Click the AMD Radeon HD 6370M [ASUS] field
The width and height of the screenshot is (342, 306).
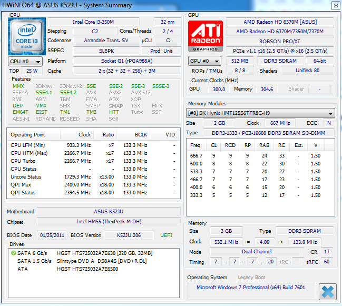point(280,22)
